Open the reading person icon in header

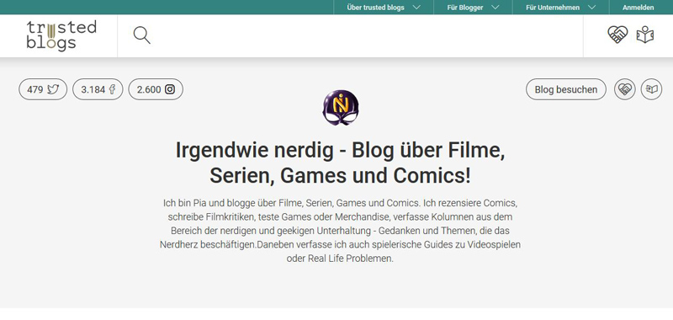(644, 35)
